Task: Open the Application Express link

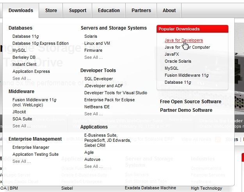Action: coord(31,71)
